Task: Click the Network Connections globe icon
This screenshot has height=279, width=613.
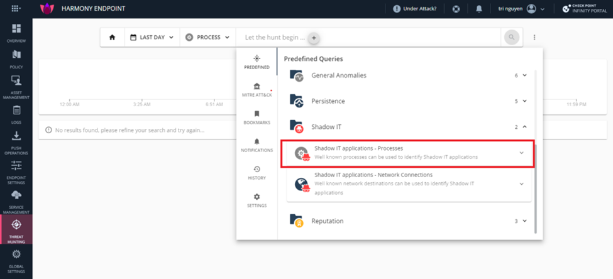Action: point(302,185)
